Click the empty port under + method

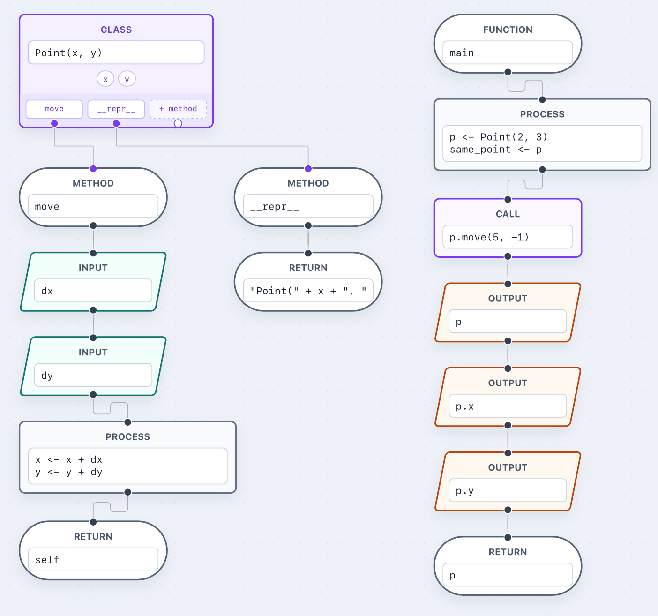point(178,123)
